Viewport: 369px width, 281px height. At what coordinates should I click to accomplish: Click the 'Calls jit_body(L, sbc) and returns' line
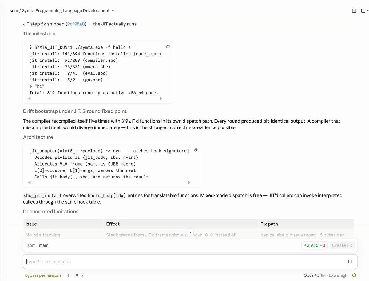point(91,177)
